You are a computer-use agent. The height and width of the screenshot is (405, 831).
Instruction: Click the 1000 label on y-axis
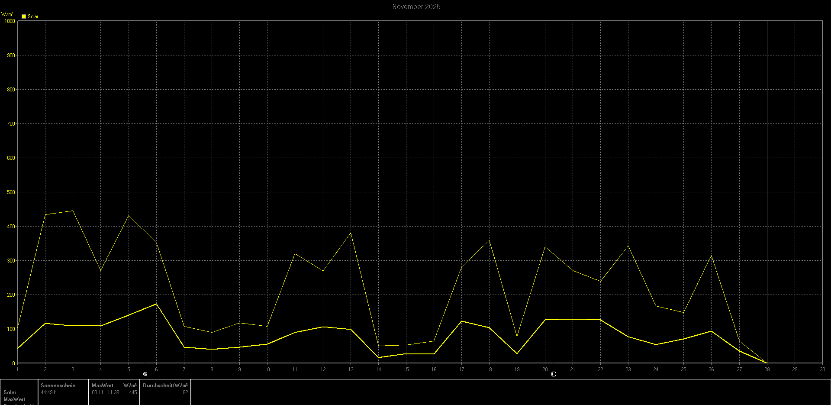pyautogui.click(x=9, y=21)
